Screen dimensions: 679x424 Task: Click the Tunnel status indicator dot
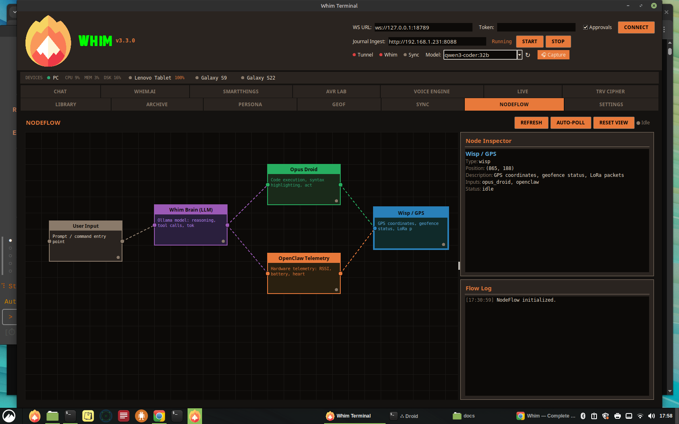[354, 55]
